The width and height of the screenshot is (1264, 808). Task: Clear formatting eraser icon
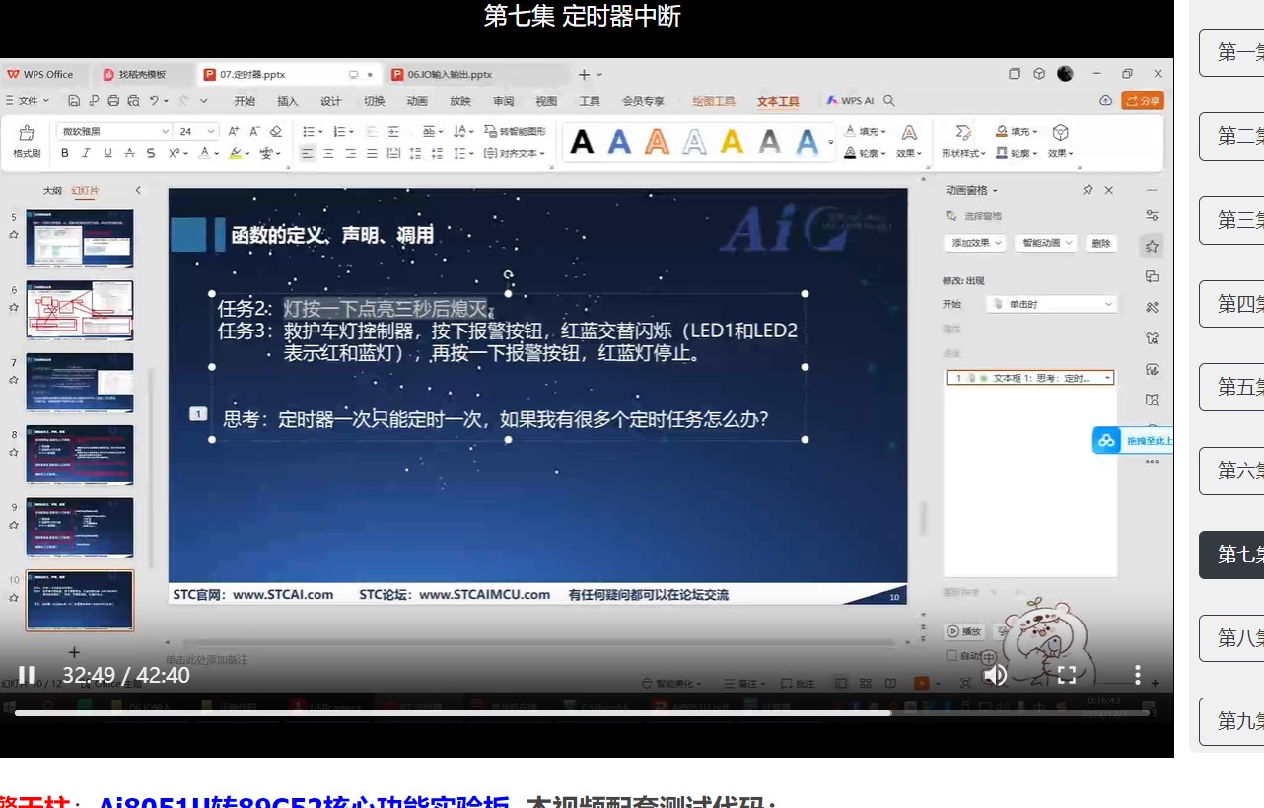276,131
